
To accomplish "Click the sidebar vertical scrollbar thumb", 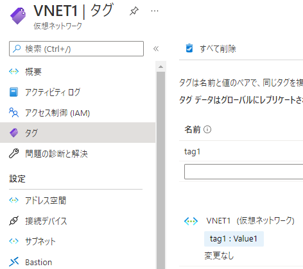I will (160, 170).
